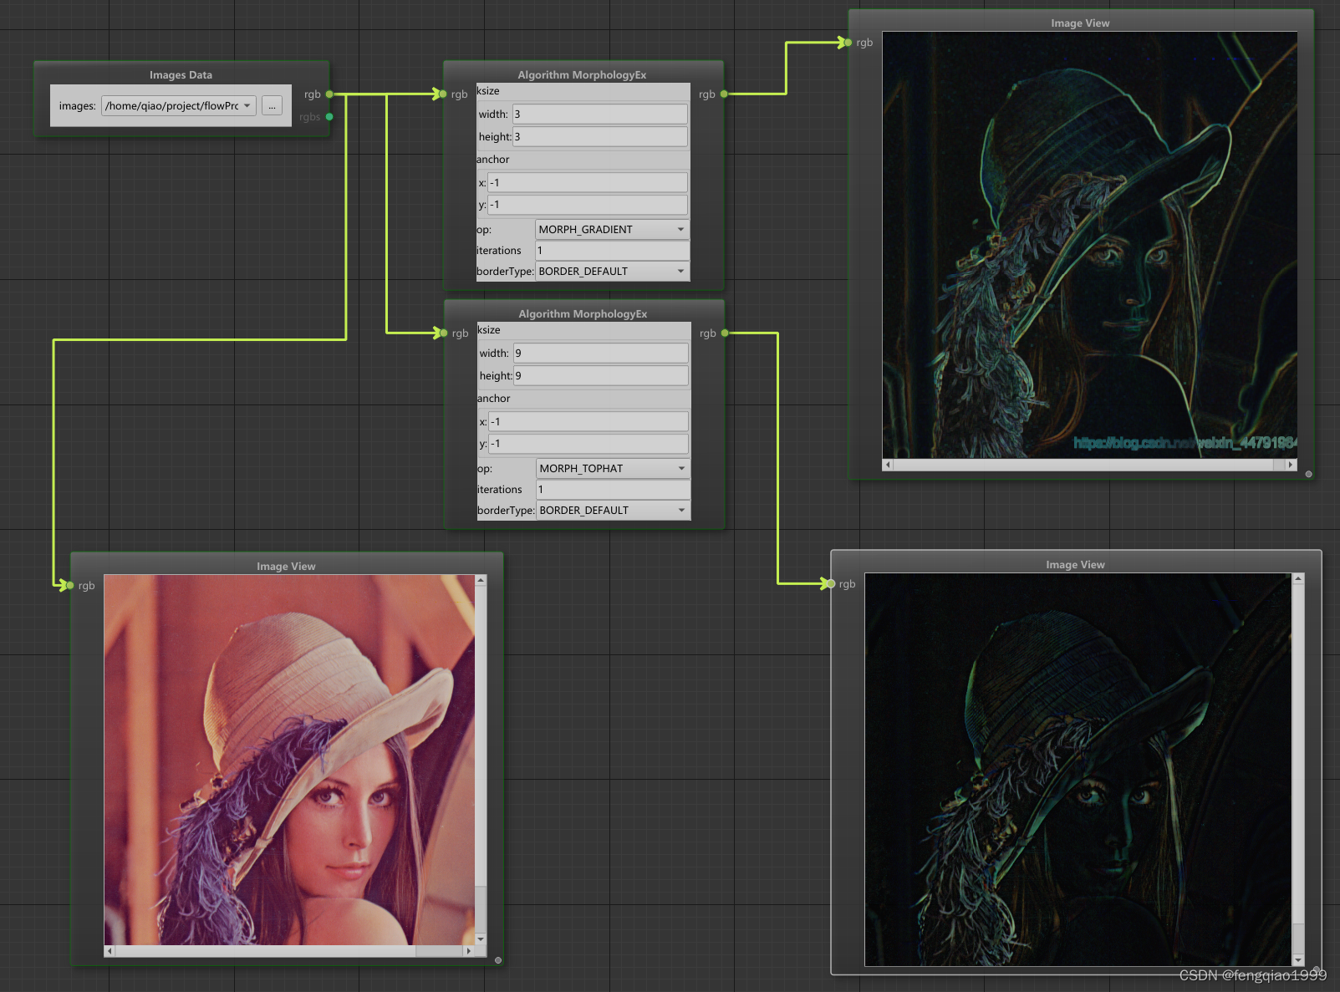Image resolution: width=1340 pixels, height=992 pixels.
Task: Open borderType dropdown in MORPH_TOPHAT node
Action: [x=614, y=511]
